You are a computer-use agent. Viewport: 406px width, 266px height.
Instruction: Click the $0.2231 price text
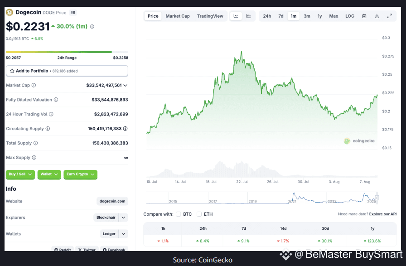(28, 26)
